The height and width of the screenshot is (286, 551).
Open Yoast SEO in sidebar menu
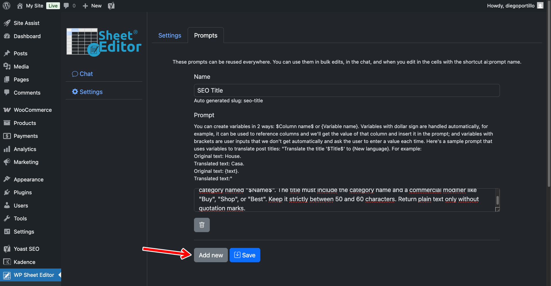point(26,249)
